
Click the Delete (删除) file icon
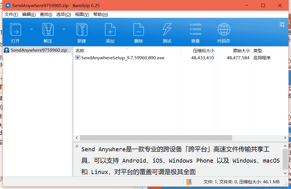coord(139,30)
